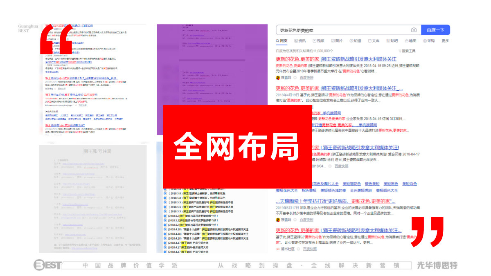Click 百度快照 under the 天瑞陶瓷 result
Viewport: 491px width, 276px height.
pyautogui.click(x=307, y=220)
